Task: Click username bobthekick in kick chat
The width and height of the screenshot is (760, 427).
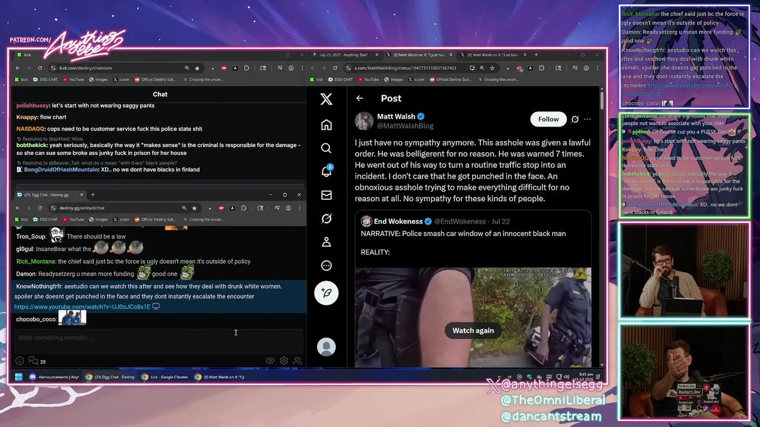Action: point(32,145)
